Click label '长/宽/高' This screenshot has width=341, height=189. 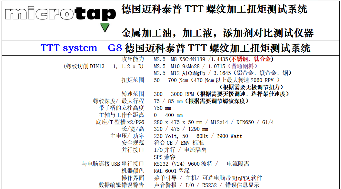tap(132, 129)
